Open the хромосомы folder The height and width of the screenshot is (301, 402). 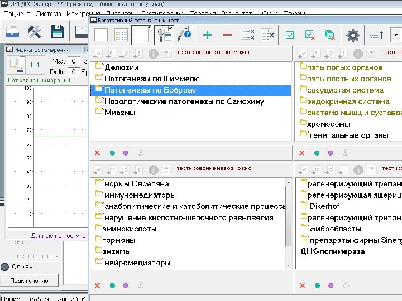pyautogui.click(x=328, y=124)
